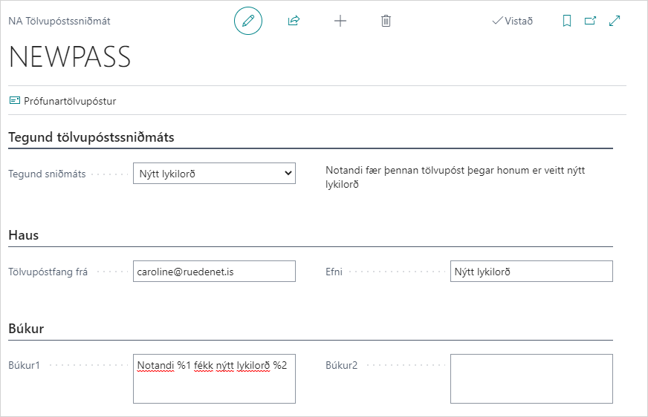Collapse the Haus section header
This screenshot has width=648, height=417.
[24, 235]
